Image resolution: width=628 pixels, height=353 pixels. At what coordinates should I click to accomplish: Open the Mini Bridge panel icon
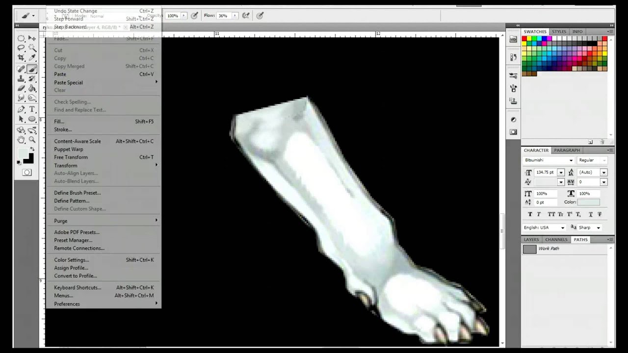[513, 39]
